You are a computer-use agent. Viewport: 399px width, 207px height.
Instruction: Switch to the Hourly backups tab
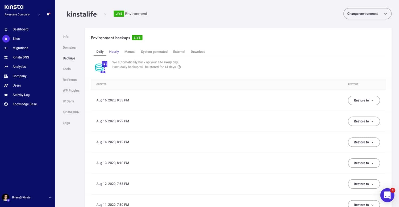(114, 52)
